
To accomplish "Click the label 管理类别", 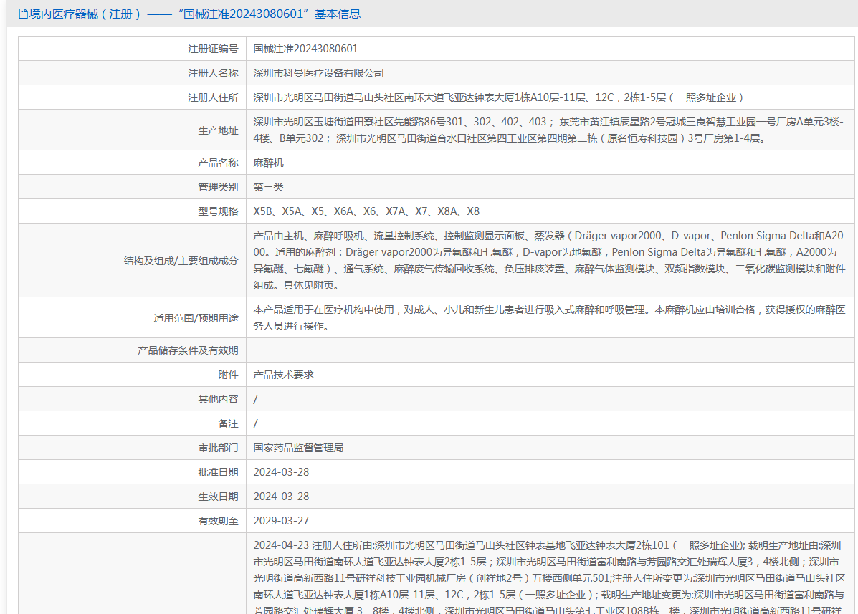I will tap(219, 187).
